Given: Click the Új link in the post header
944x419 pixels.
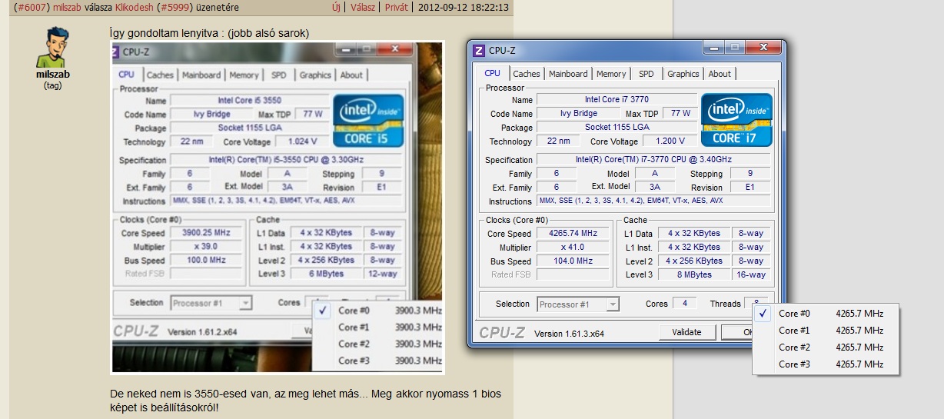Looking at the screenshot, I should pyautogui.click(x=337, y=8).
